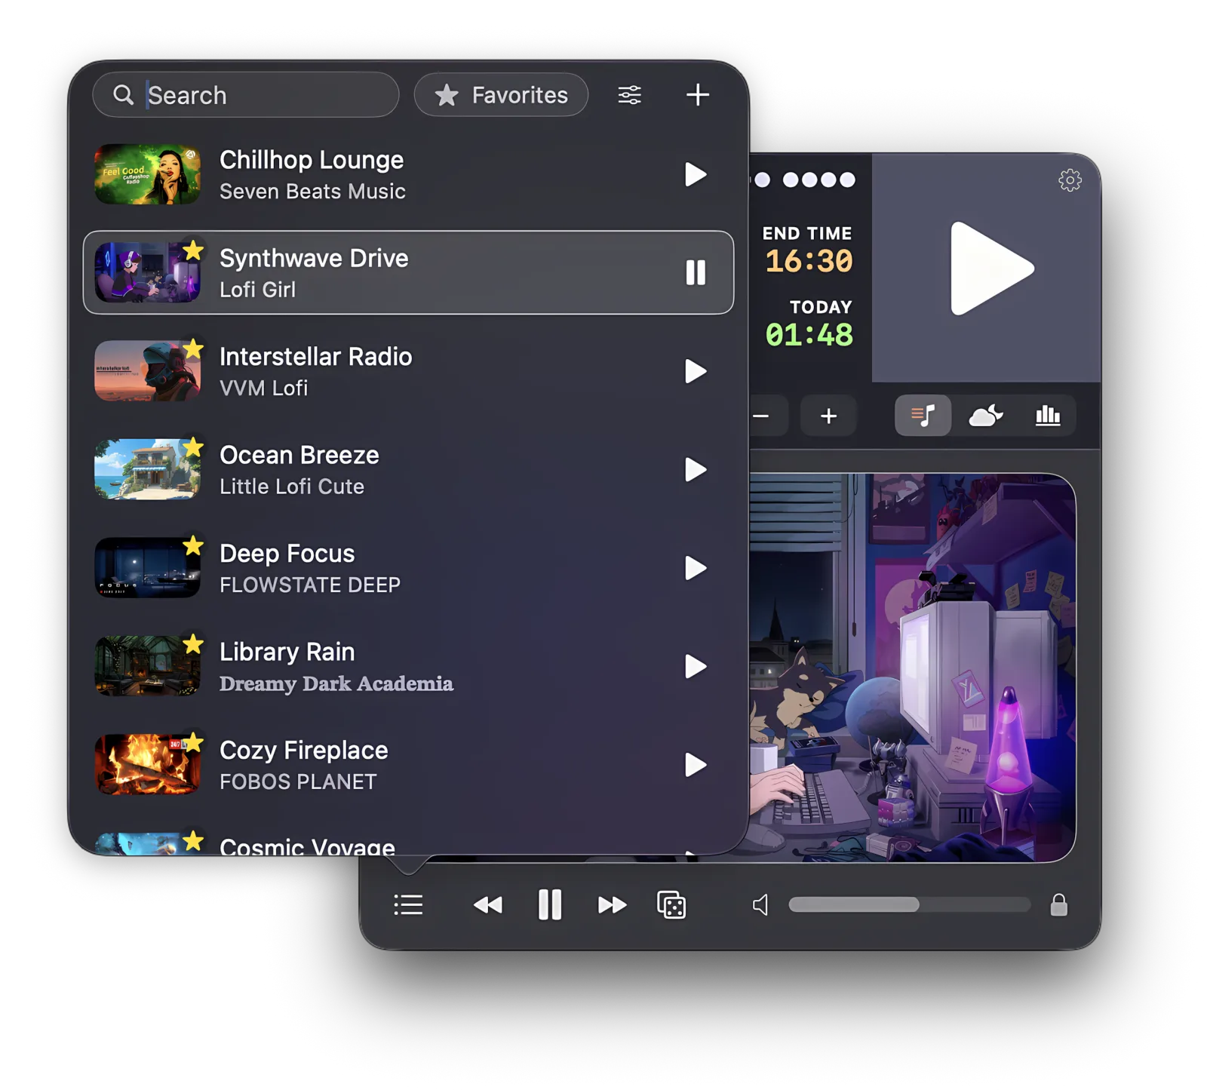This screenshot has height=1090, width=1207.
Task: Skip to previous station with rewind
Action: pyautogui.click(x=487, y=904)
